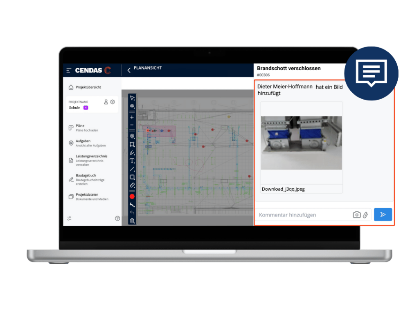Screen dimensions: 419x310
Task: Undo the last drawing action
Action: click(x=132, y=213)
